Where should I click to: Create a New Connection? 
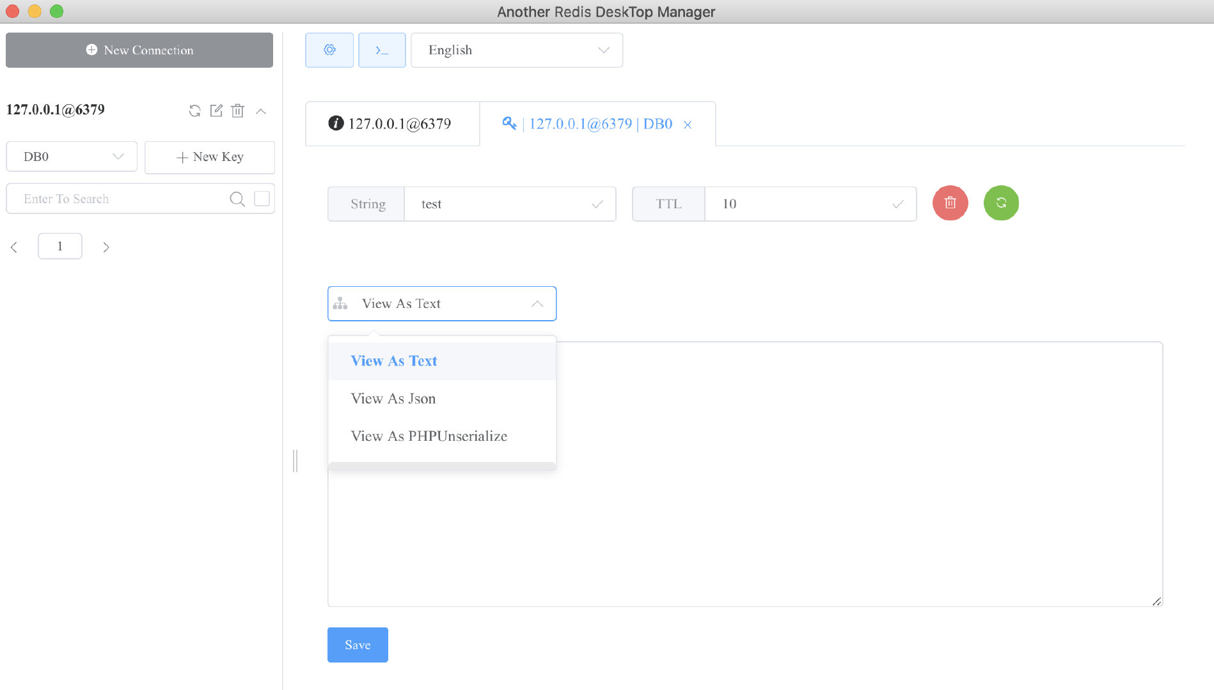click(x=139, y=50)
